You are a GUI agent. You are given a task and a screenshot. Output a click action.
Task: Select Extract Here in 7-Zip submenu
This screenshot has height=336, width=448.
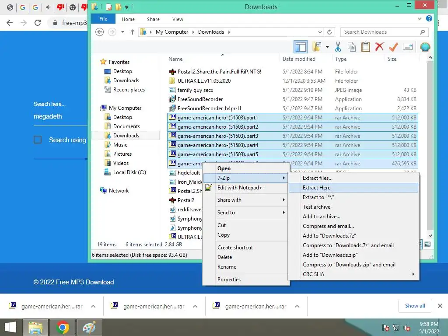(353, 187)
